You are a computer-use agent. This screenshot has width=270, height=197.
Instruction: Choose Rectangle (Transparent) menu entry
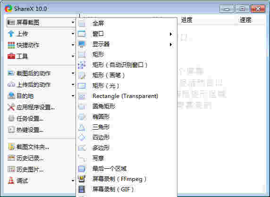[127, 96]
